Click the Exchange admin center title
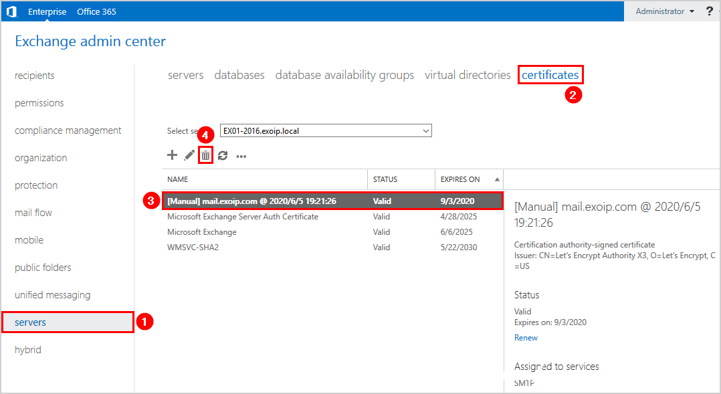The width and height of the screenshot is (721, 394). [x=90, y=41]
